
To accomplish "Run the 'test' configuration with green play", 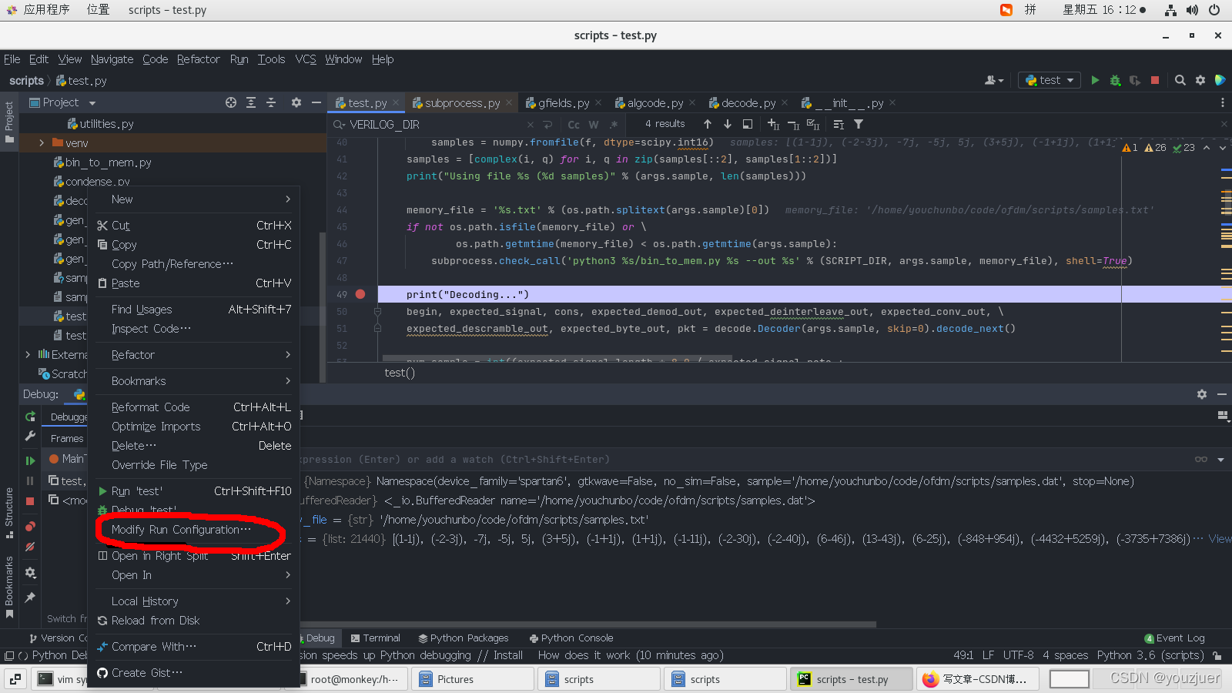I will tap(1095, 79).
